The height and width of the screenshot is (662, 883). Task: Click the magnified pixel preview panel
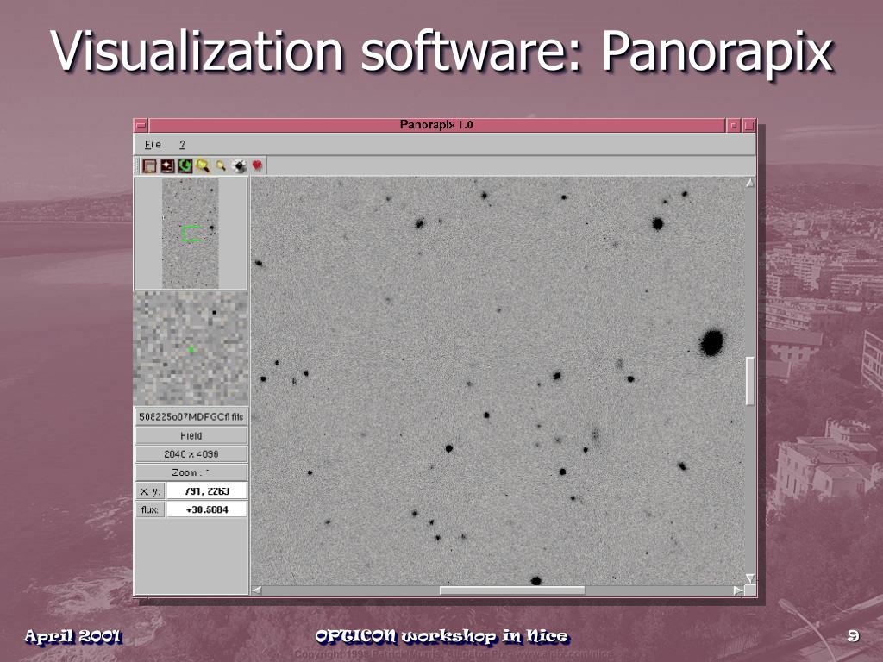[x=191, y=348]
